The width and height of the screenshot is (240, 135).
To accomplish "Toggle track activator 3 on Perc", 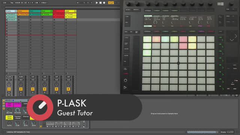I will (33, 89).
